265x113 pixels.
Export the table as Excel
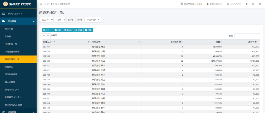pyautogui.click(x=68, y=30)
